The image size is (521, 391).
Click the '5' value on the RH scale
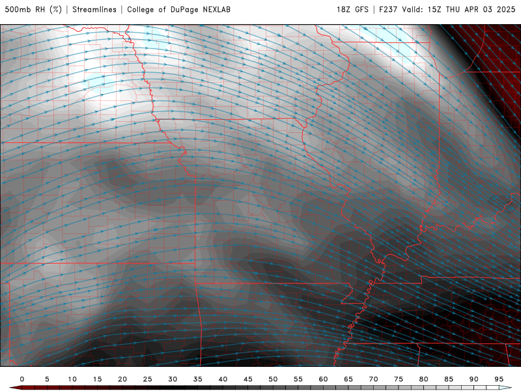(47, 379)
